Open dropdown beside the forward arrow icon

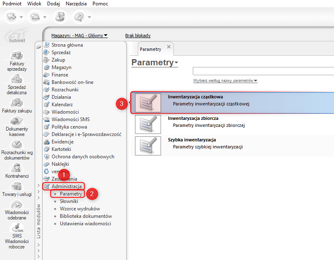(45, 17)
